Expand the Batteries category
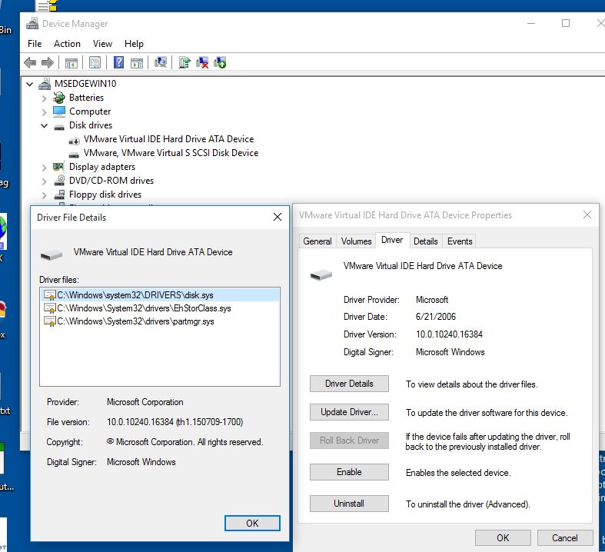Screen dimensions: 605x552 [45, 98]
